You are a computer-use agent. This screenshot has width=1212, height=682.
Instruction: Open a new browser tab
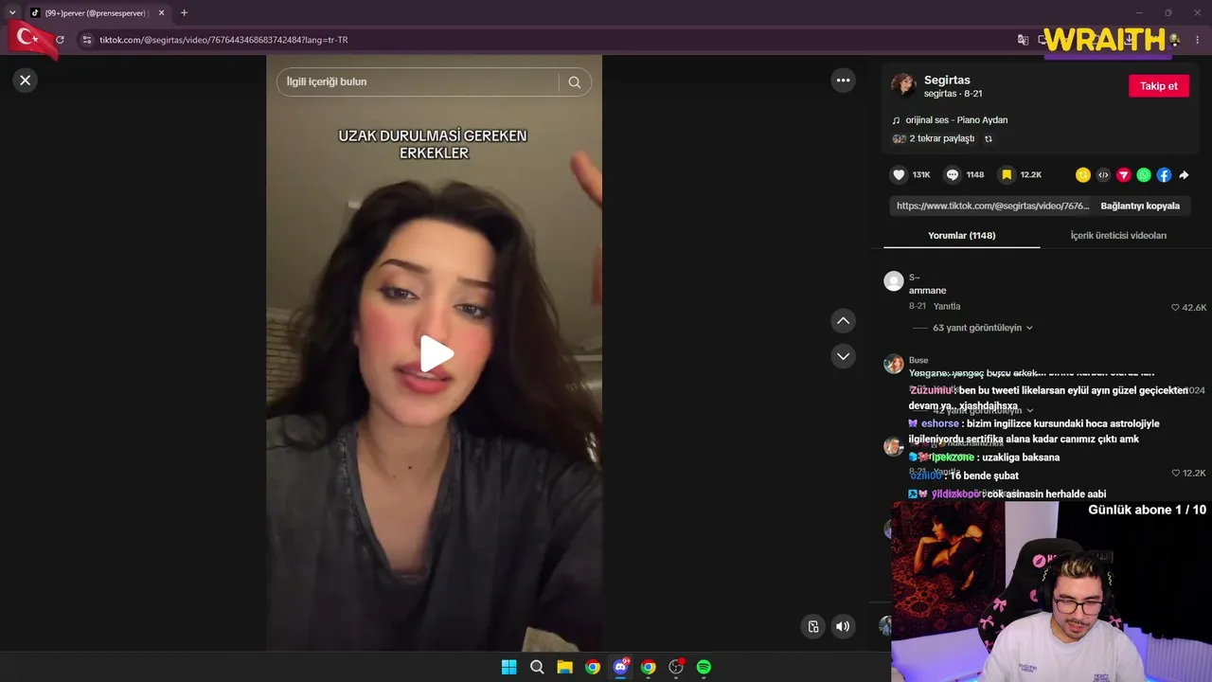tap(184, 13)
